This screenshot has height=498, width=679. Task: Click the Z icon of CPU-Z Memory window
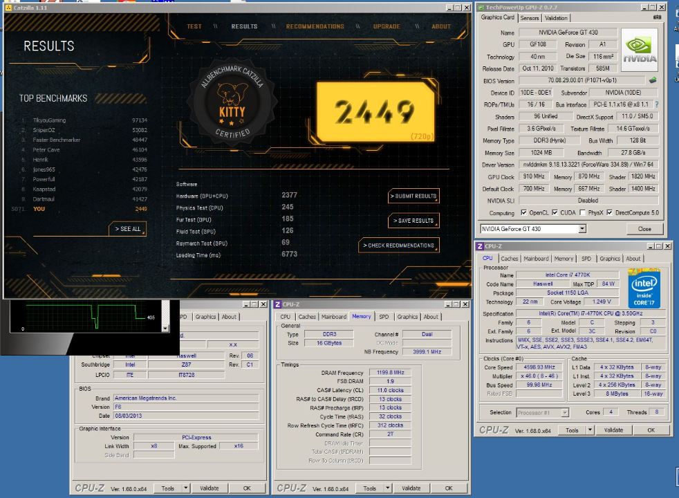277,304
